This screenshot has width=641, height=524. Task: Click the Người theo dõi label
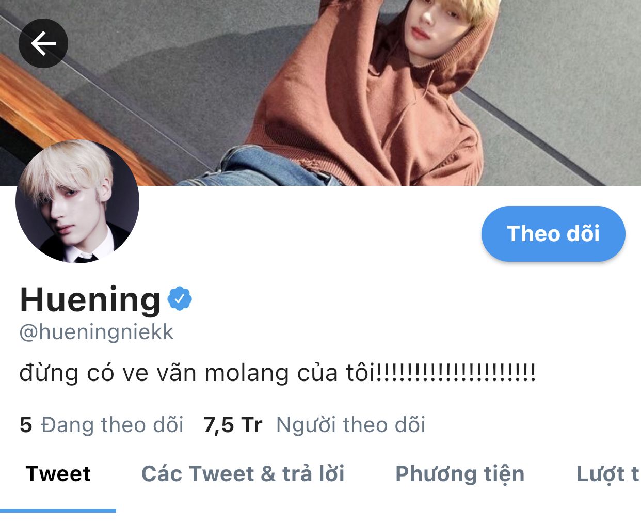tap(351, 425)
